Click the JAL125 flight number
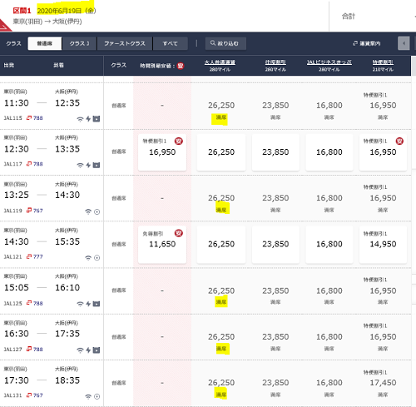This screenshot has width=416, height=407. (x=13, y=303)
